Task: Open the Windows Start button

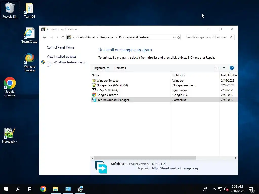Action: coord(6,189)
